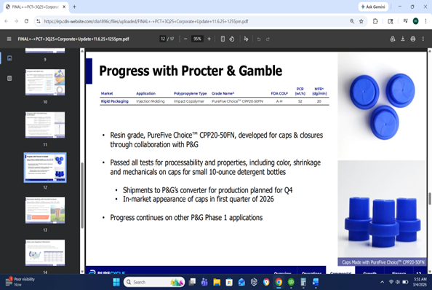Rotate the PDF counterclockwise
This screenshot has height=290, width=432.
(232, 39)
